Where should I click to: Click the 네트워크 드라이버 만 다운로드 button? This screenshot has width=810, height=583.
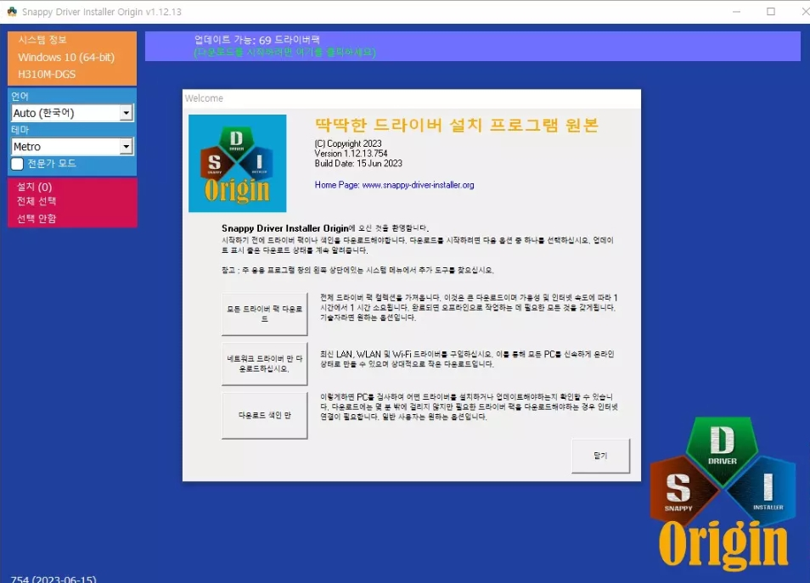(265, 363)
